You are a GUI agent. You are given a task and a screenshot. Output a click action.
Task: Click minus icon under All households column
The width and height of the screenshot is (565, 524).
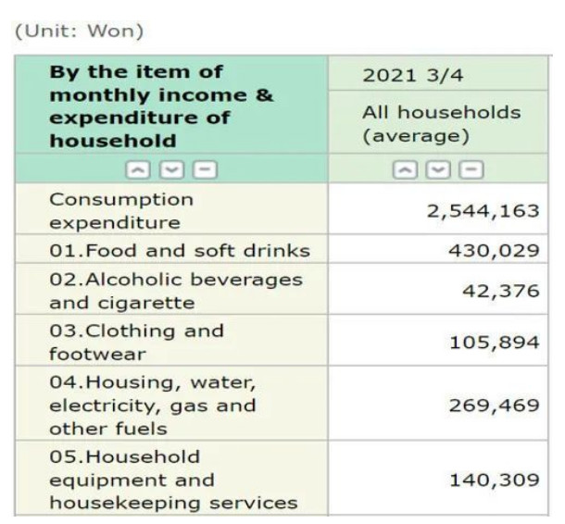[x=471, y=169]
